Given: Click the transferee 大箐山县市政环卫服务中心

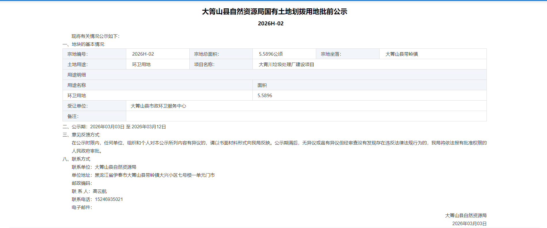Looking at the screenshot, I should coord(158,106).
